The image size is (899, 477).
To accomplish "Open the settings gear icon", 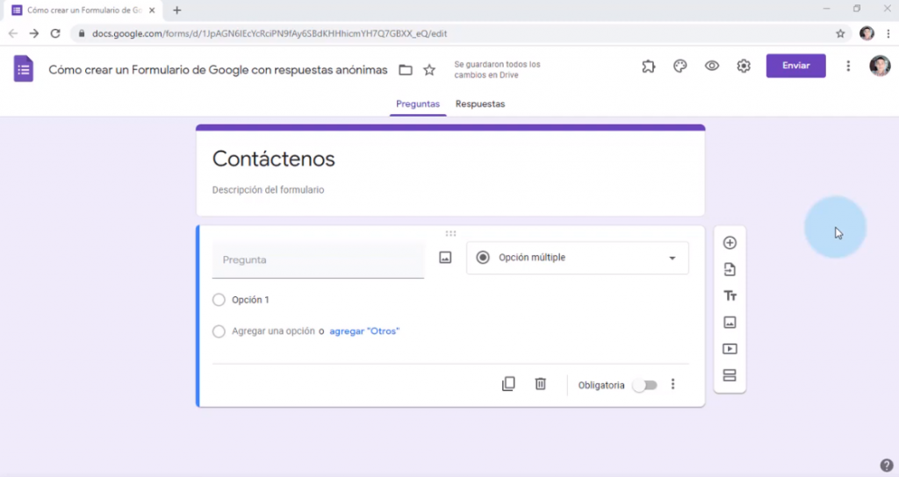I will tap(744, 67).
